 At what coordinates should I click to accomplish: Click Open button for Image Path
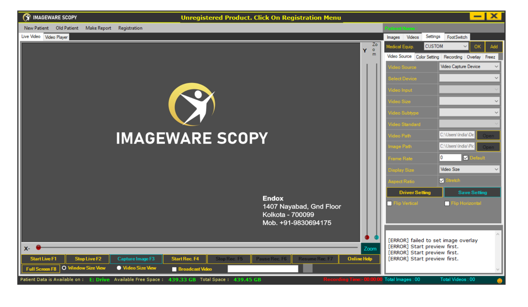point(488,147)
